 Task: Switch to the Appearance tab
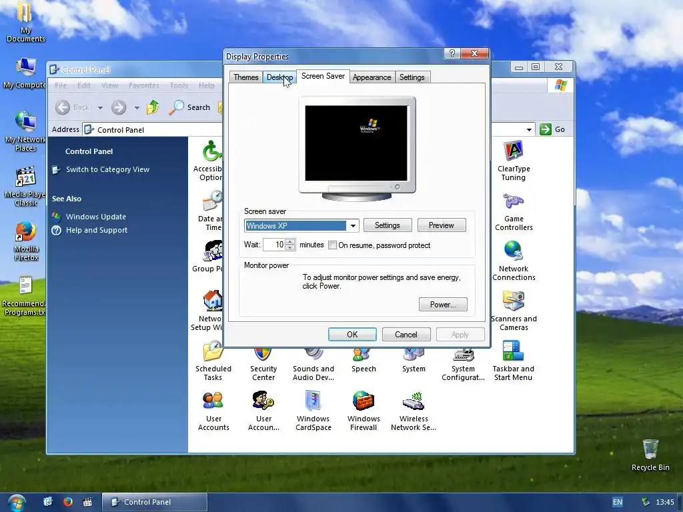click(372, 77)
